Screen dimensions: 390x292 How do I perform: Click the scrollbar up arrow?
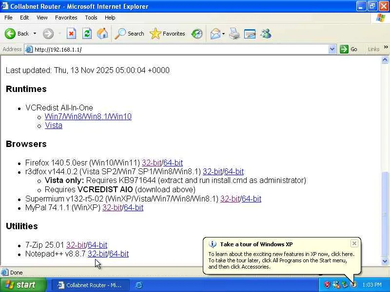coord(385,60)
